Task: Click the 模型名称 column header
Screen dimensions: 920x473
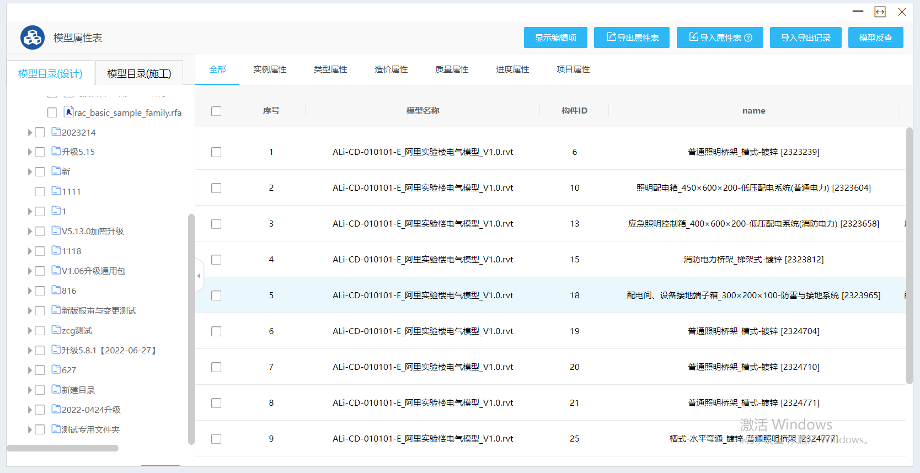Action: coord(422,111)
